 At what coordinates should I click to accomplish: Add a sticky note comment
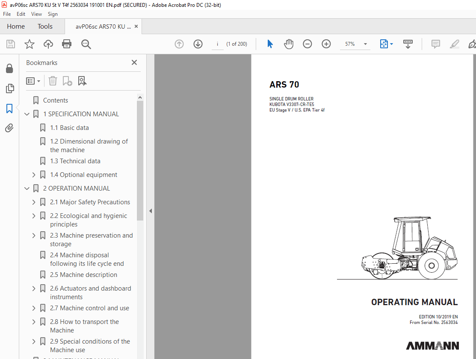pos(435,44)
